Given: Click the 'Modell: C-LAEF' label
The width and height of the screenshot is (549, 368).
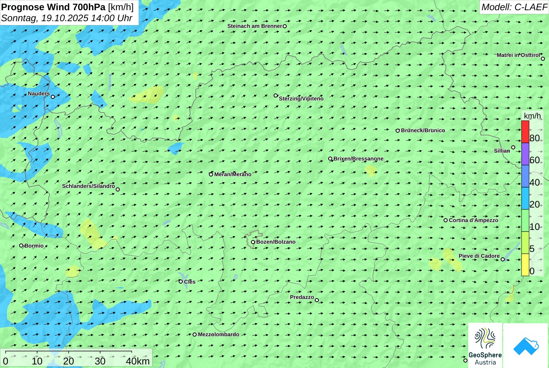Looking at the screenshot, I should click(x=514, y=7).
